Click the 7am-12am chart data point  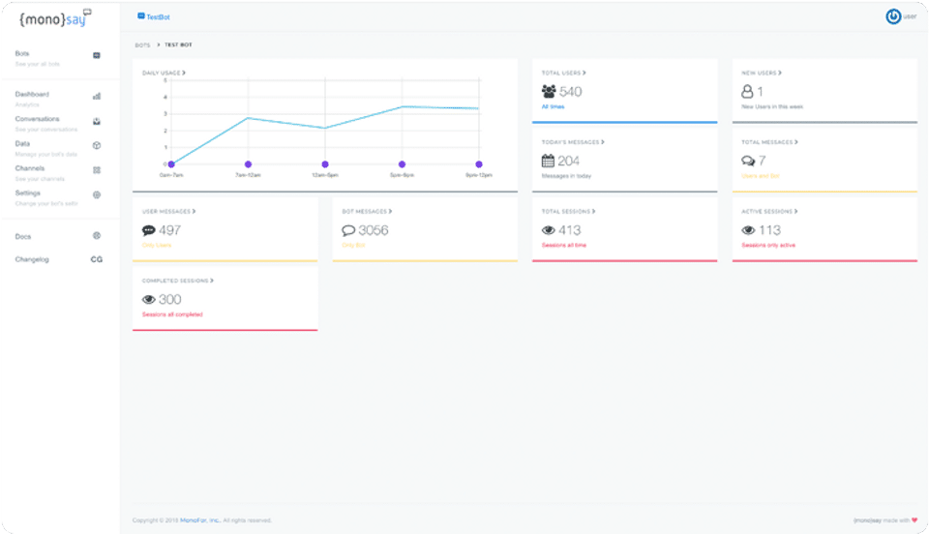[249, 164]
